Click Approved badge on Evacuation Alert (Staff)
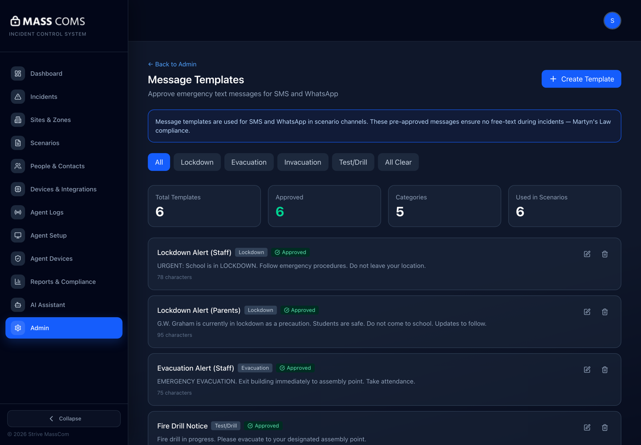The image size is (641, 445). [x=295, y=368]
